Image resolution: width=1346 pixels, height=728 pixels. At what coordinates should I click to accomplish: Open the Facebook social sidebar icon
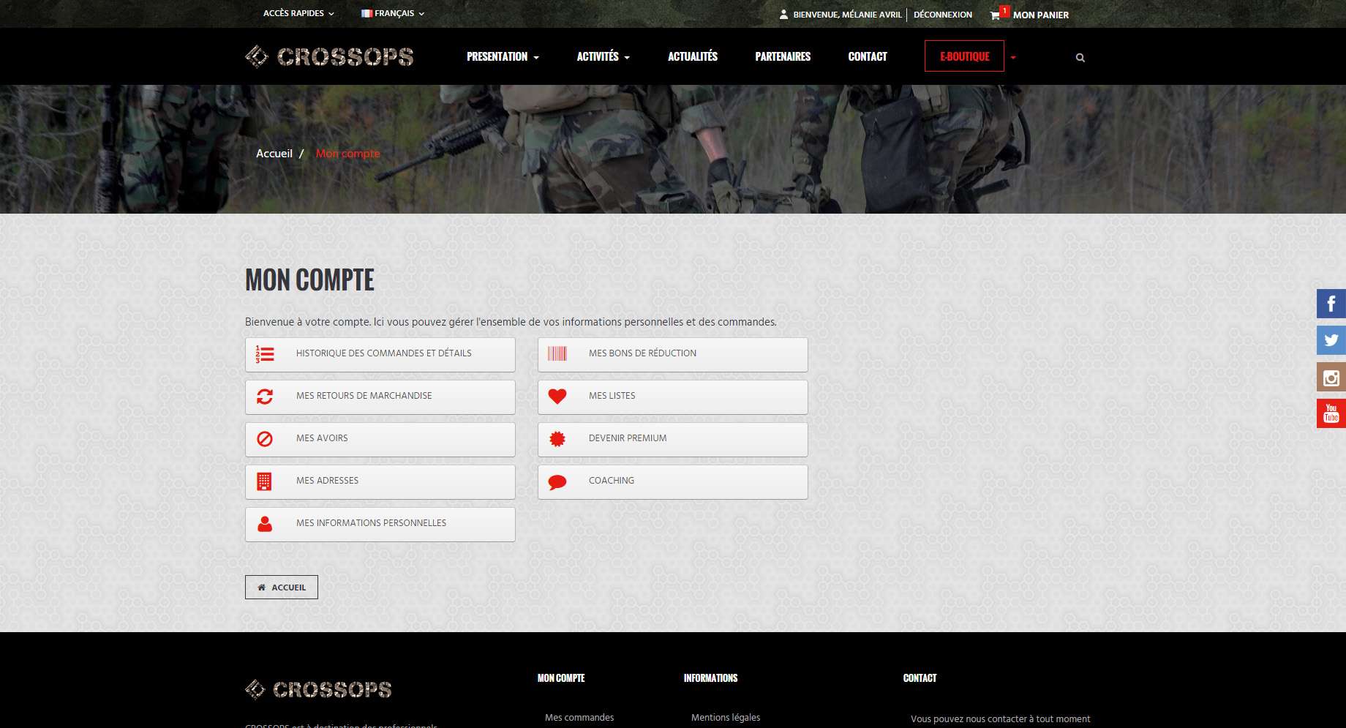[x=1331, y=304]
